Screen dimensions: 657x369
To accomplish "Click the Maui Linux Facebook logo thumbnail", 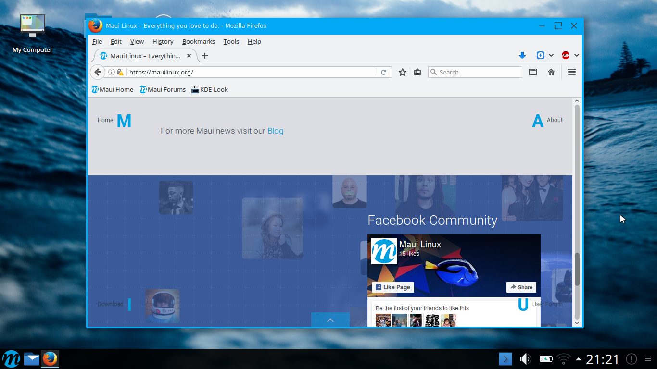I will click(384, 251).
